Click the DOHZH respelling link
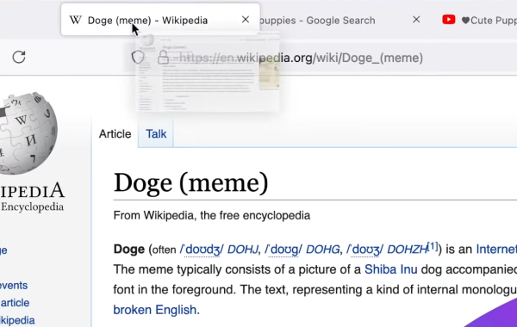The height and width of the screenshot is (327, 517). pos(408,250)
